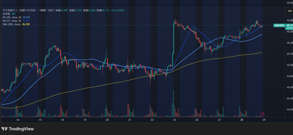Click the 45,556 MA 50 value
This screenshot has width=293, height=135.
[x=26, y=17]
